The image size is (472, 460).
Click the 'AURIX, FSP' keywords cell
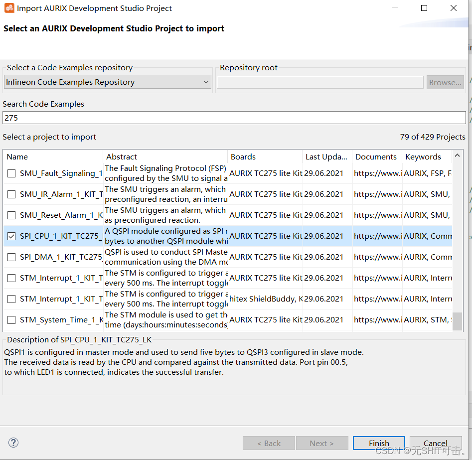point(428,173)
